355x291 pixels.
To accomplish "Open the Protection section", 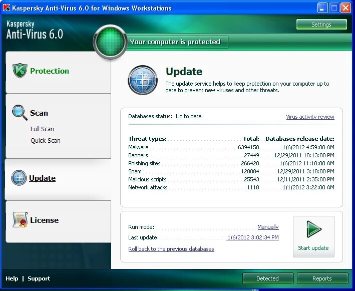I will [50, 71].
